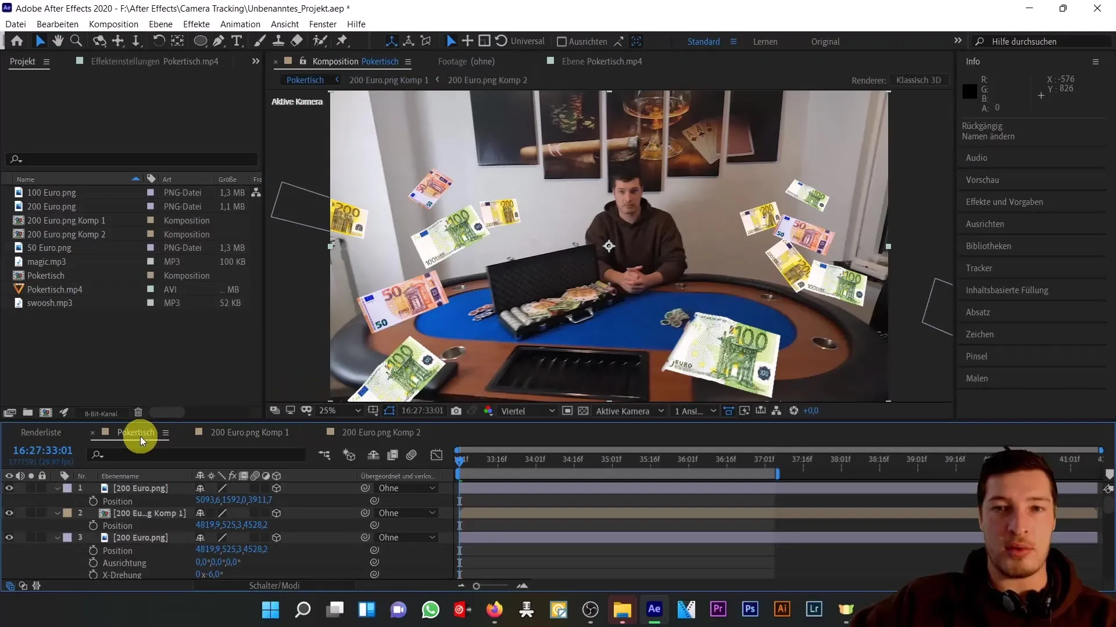Click the Render Queue icon
Viewport: 1116px width, 627px height.
pyautogui.click(x=41, y=432)
